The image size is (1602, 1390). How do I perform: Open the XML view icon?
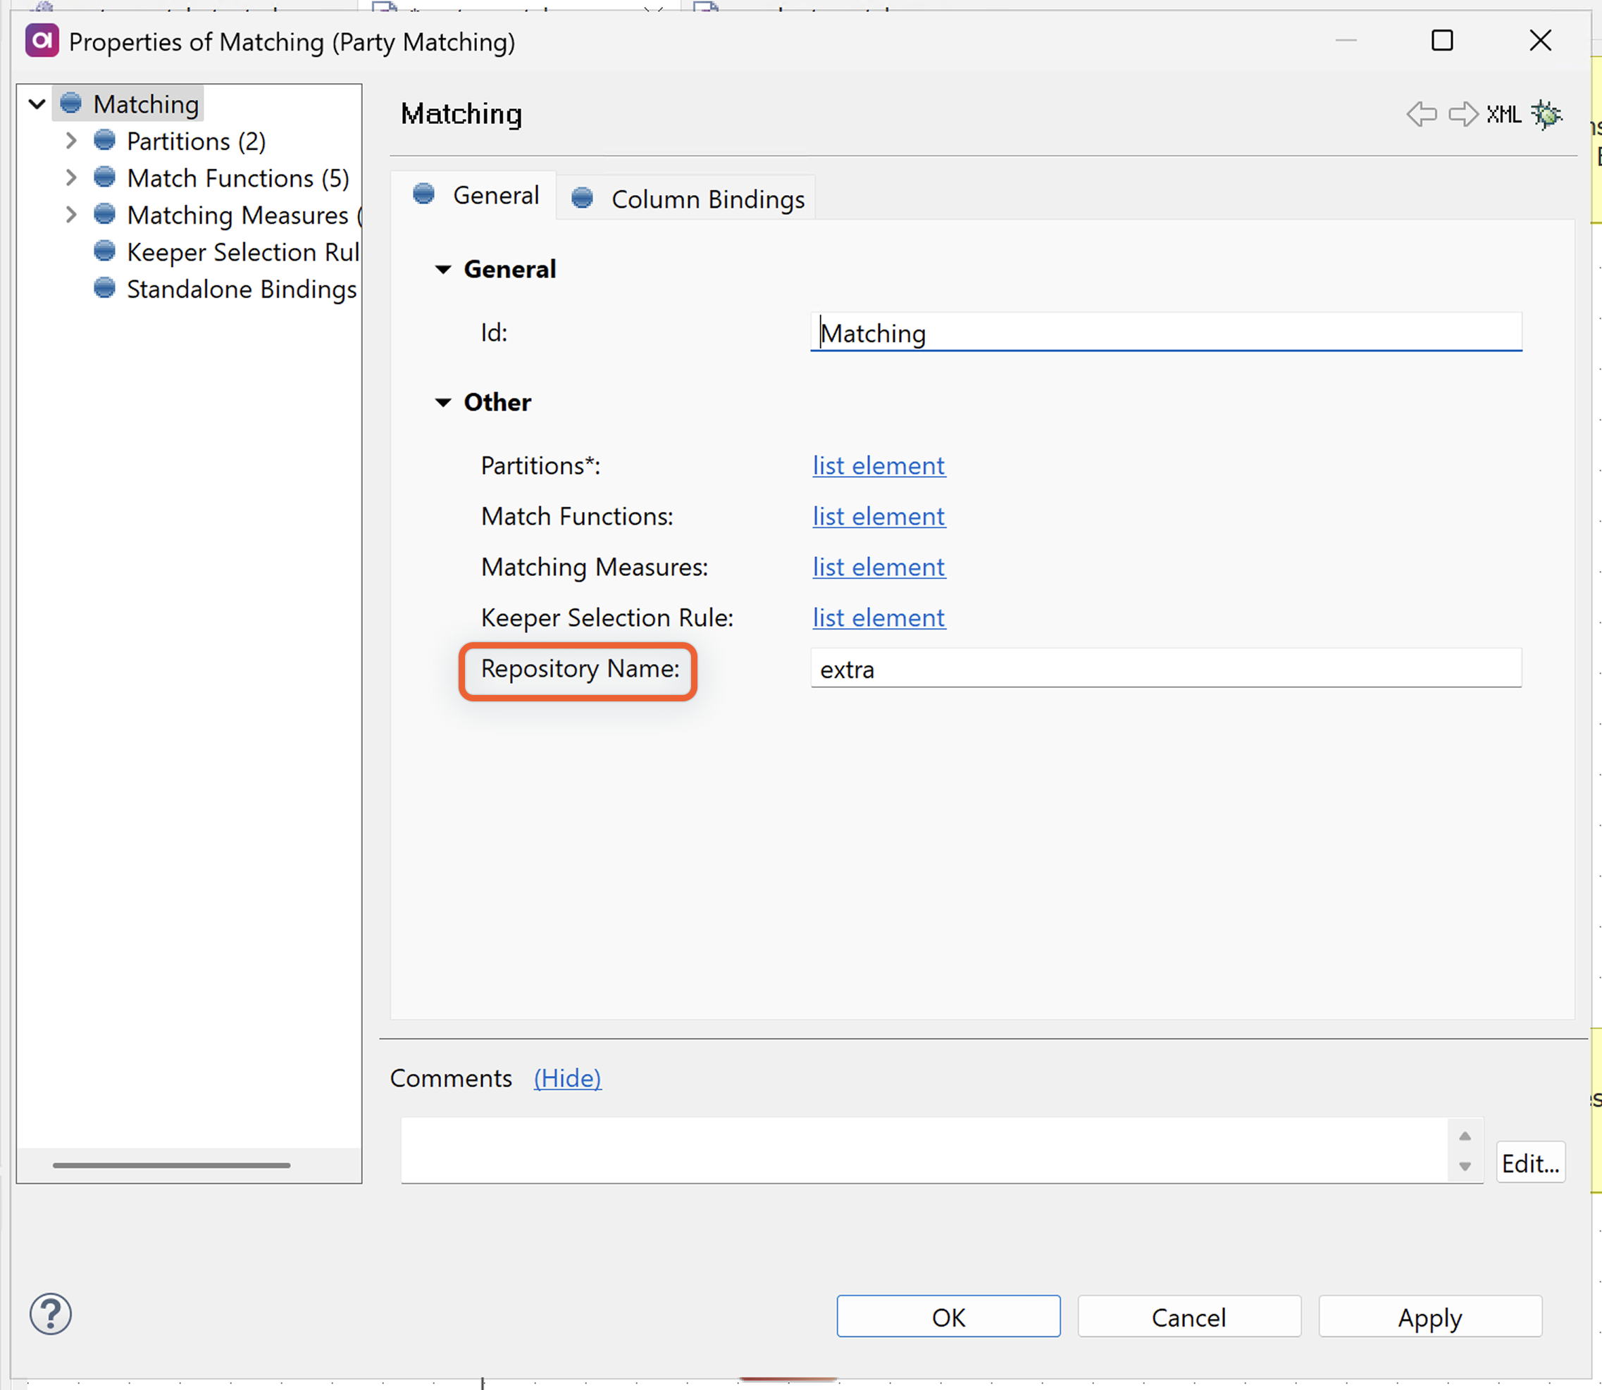point(1503,114)
